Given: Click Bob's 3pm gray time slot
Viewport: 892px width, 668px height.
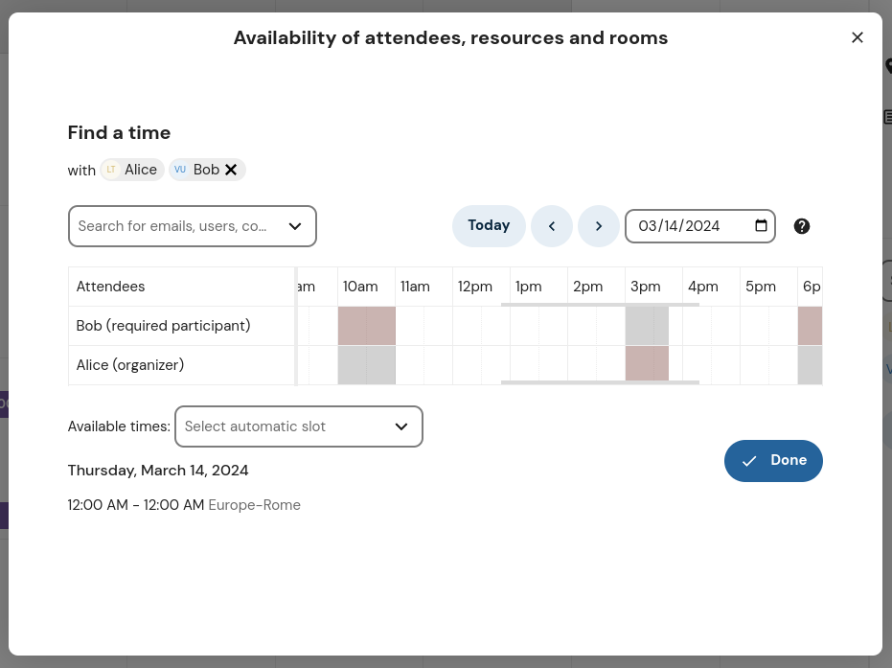Looking at the screenshot, I should pyautogui.click(x=647, y=326).
